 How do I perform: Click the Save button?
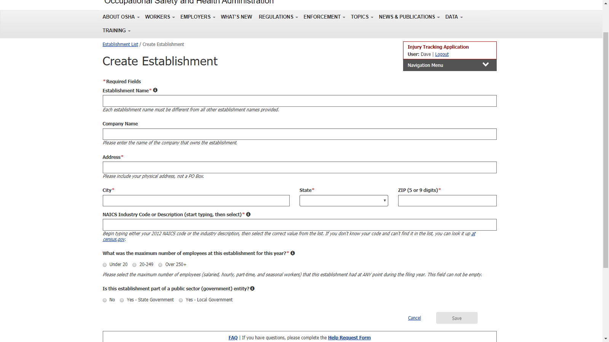point(456,318)
